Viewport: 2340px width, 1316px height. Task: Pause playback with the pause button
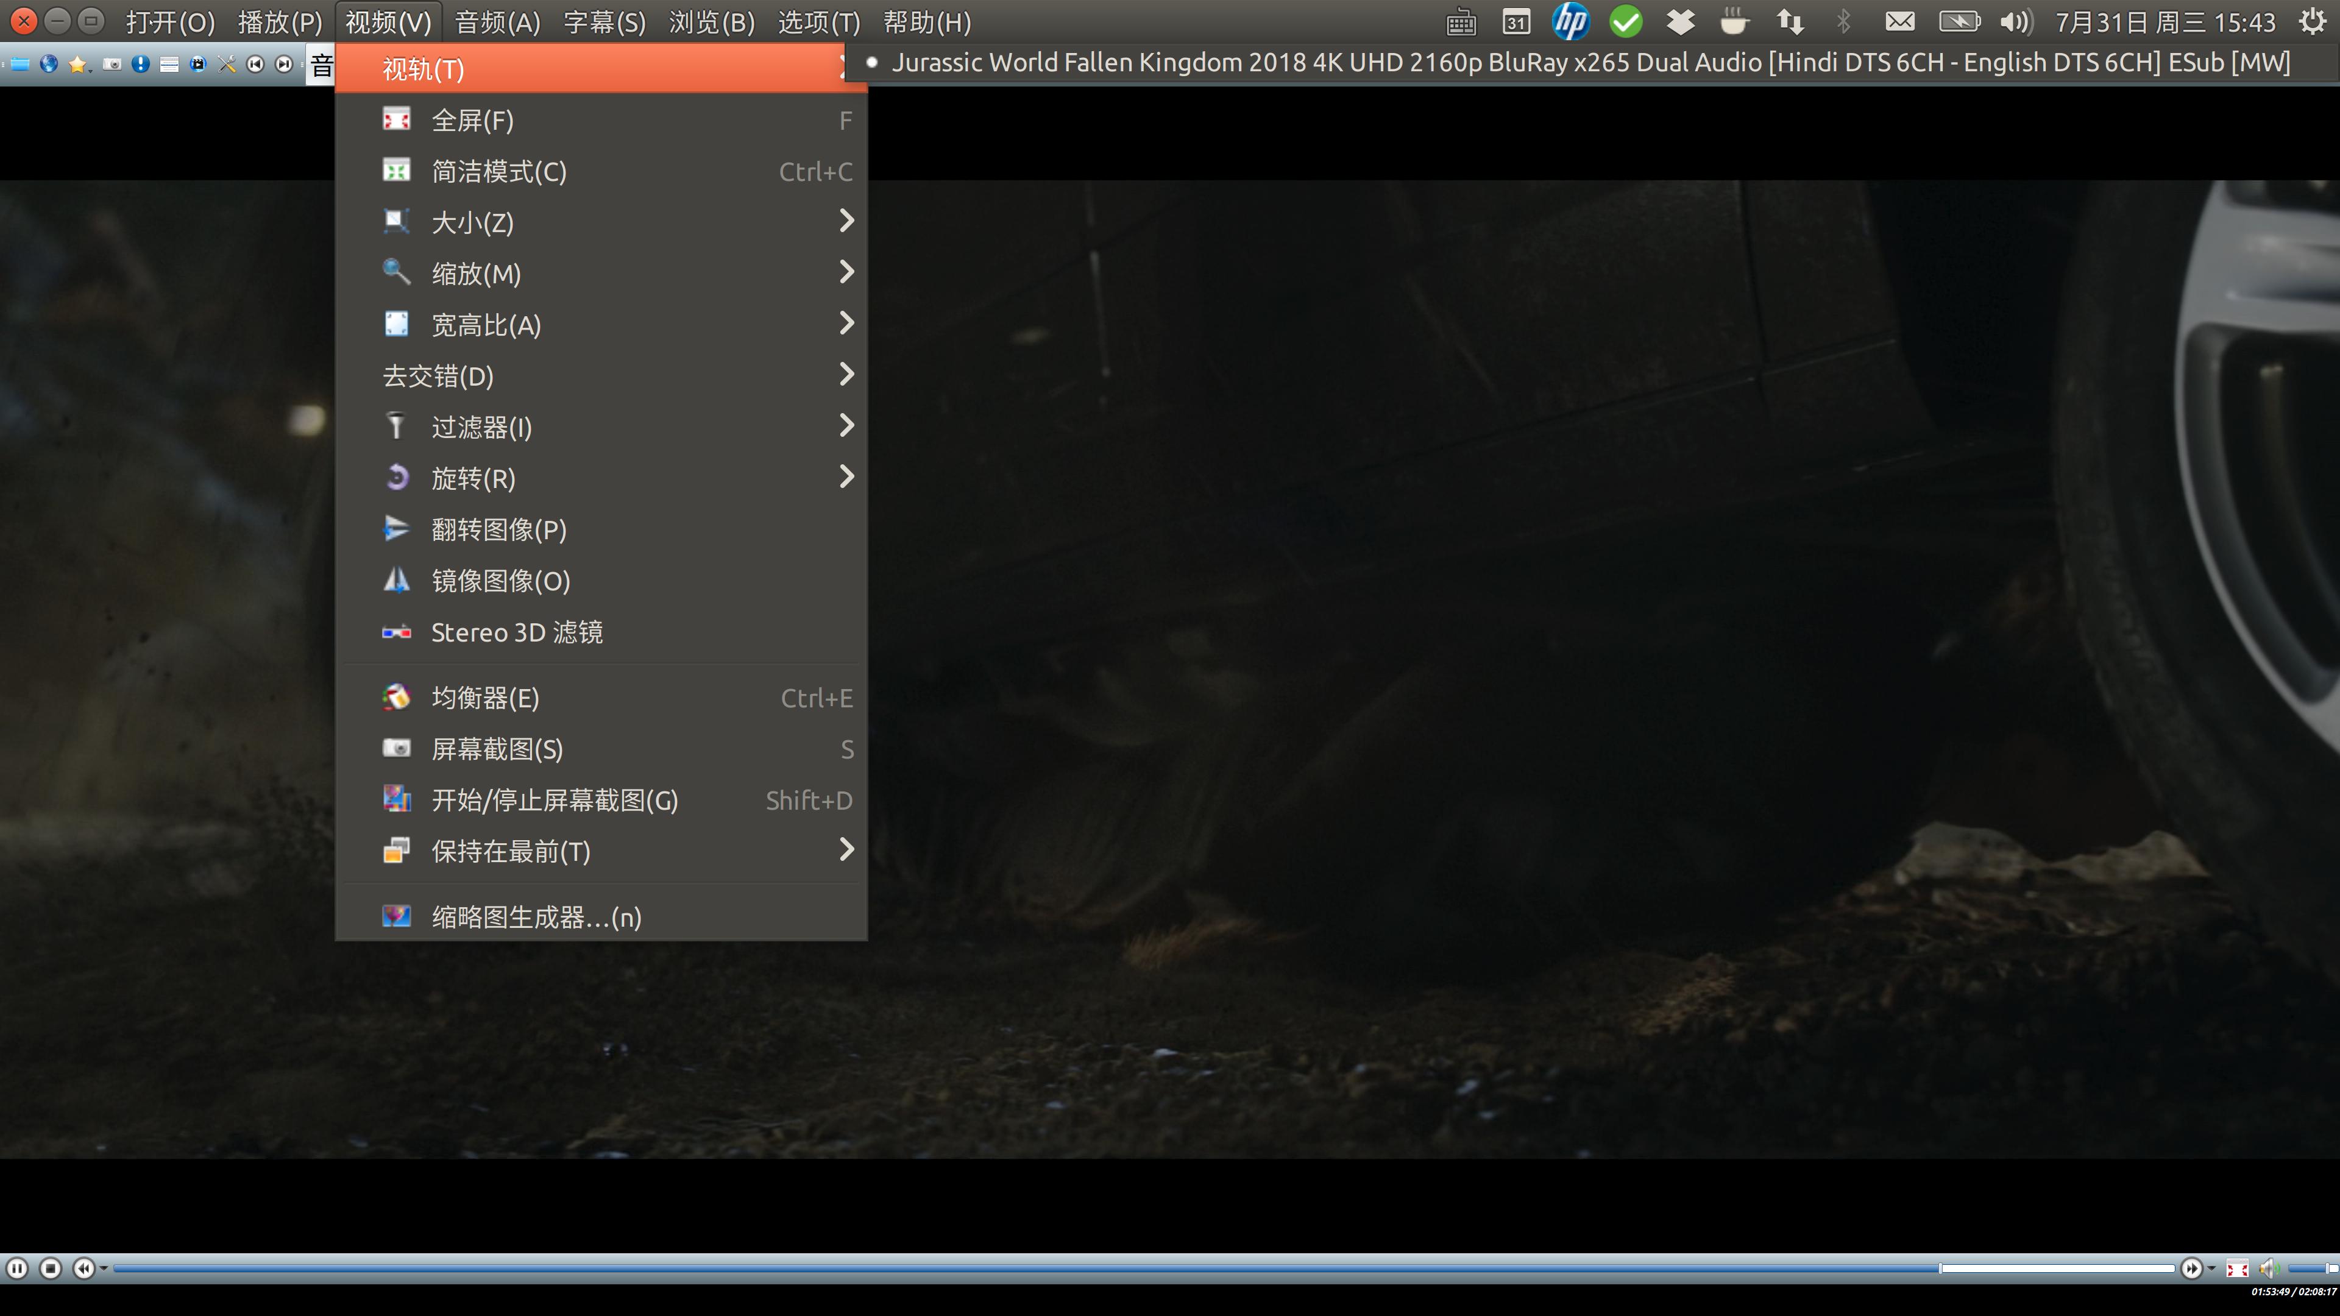(x=17, y=1268)
